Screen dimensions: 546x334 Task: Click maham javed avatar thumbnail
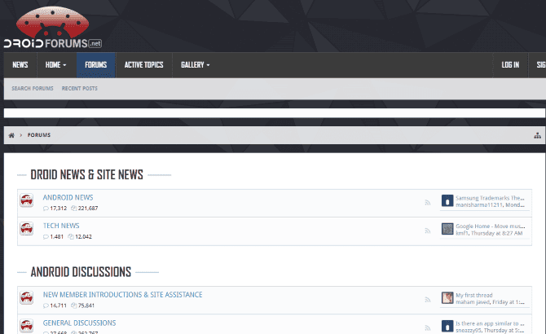tap(447, 298)
